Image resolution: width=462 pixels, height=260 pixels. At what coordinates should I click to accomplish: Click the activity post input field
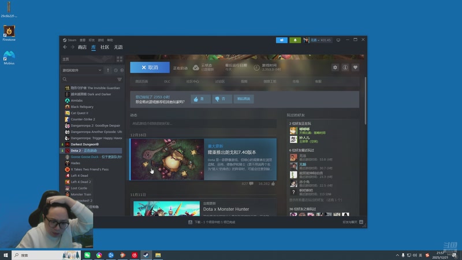coord(203,124)
